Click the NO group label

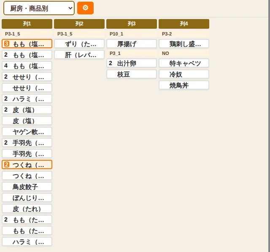(x=165, y=54)
